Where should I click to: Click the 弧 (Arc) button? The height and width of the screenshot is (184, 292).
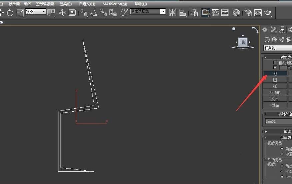point(275,86)
